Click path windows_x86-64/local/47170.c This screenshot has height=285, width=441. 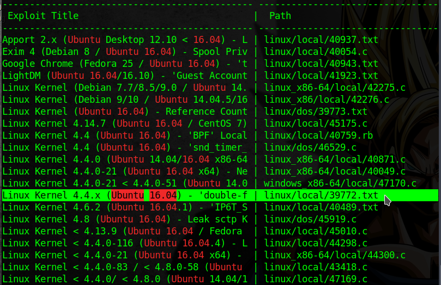tap(340, 183)
